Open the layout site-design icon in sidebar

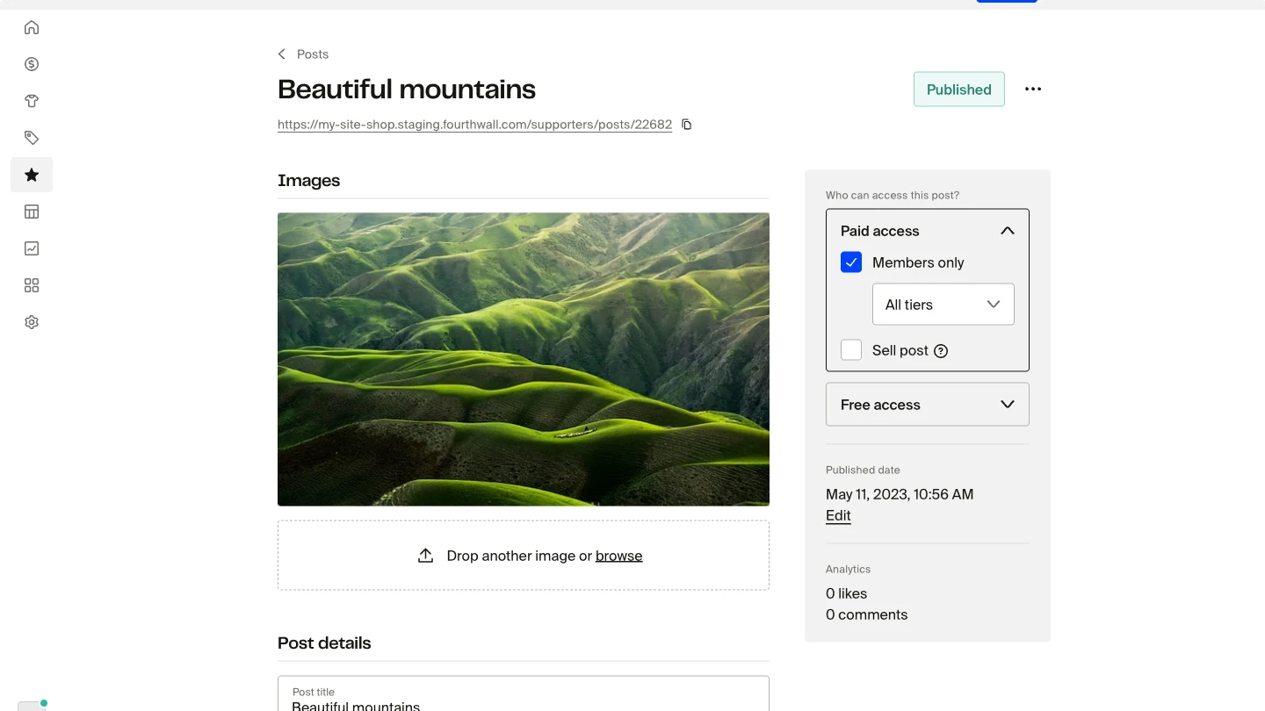pos(32,212)
